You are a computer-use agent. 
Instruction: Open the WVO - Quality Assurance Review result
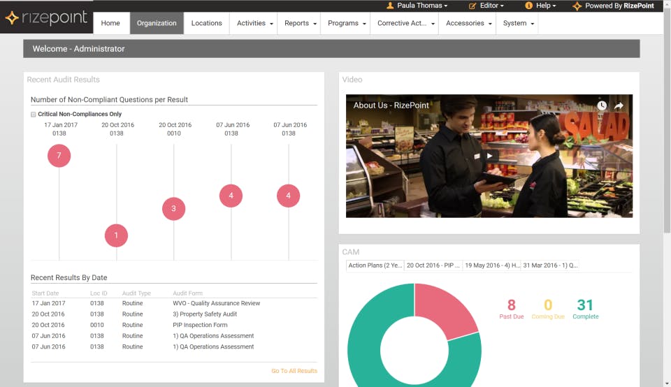coord(216,303)
